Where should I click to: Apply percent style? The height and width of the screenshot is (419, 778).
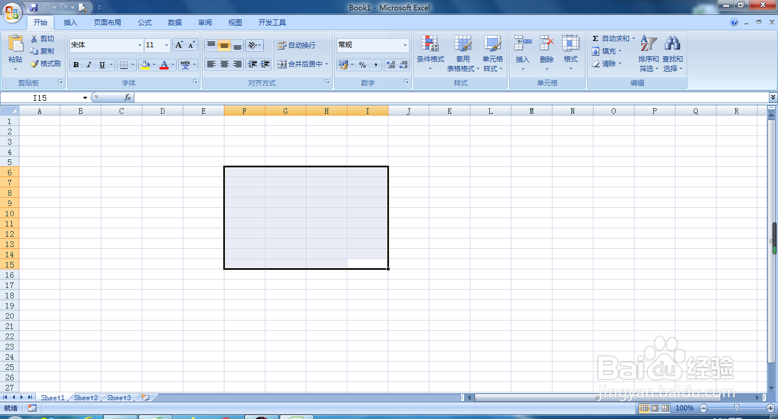click(363, 65)
